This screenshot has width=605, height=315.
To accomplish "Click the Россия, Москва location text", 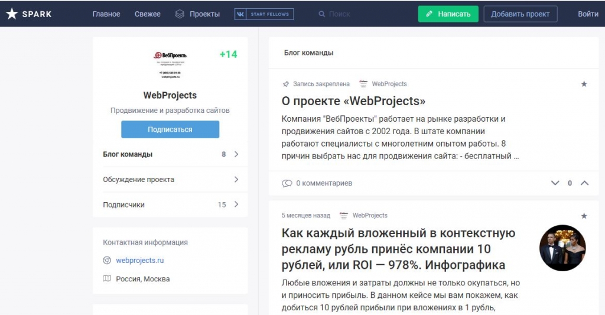I will tap(143, 279).
